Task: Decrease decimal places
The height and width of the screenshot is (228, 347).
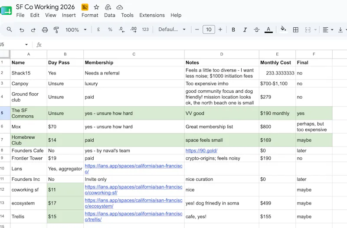Action: click(x=122, y=29)
